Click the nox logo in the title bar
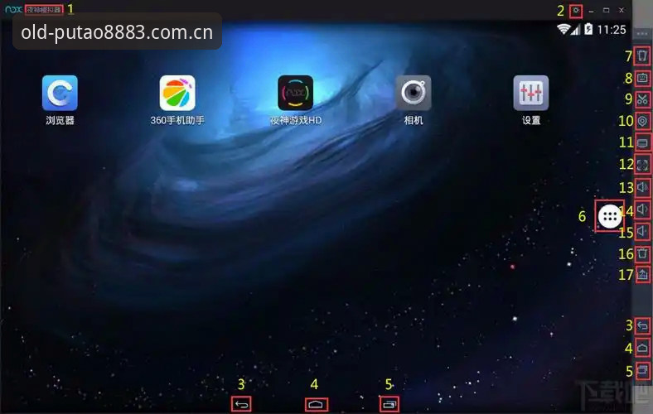The image size is (653, 414). pos(13,9)
